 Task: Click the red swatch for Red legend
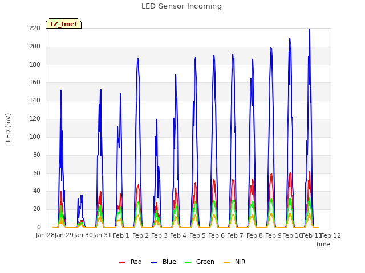(122, 263)
